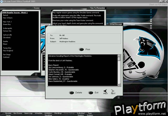The height and width of the screenshot is (116, 168).
Task: Click Green Bay in the Scores list
Action: pyautogui.click(x=7, y=24)
